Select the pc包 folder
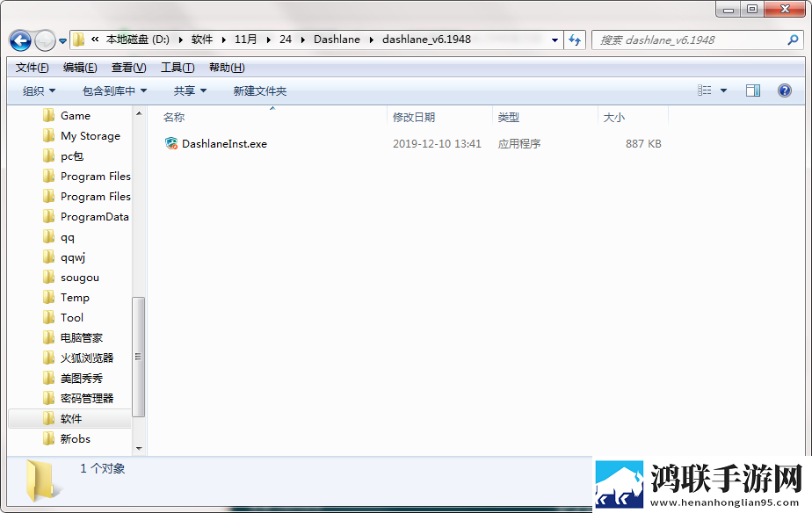The height and width of the screenshot is (513, 812). pos(72,155)
